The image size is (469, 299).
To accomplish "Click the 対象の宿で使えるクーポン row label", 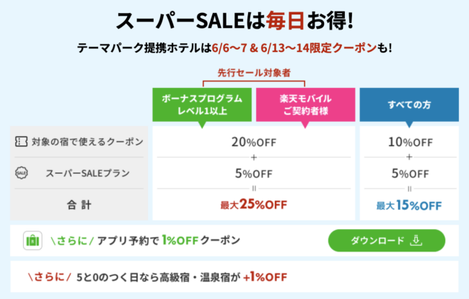I will coord(87,142).
